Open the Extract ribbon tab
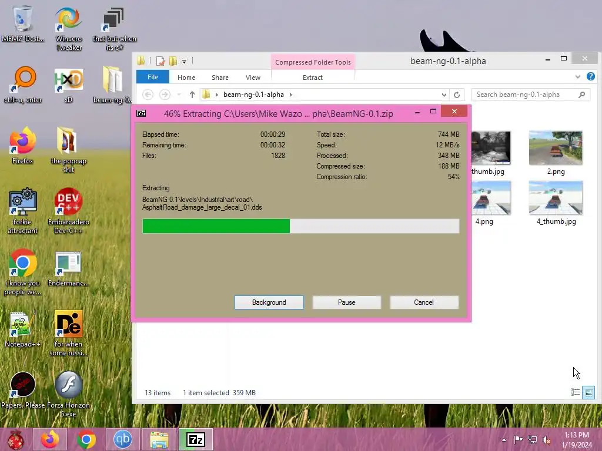The width and height of the screenshot is (602, 451). (x=313, y=78)
